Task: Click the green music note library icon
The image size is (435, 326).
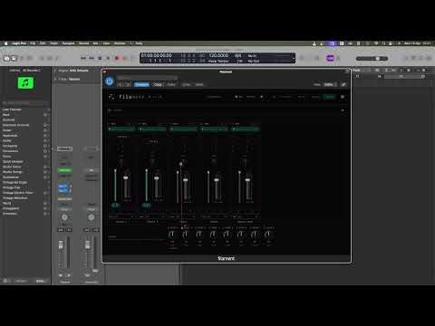Action: pos(25,82)
